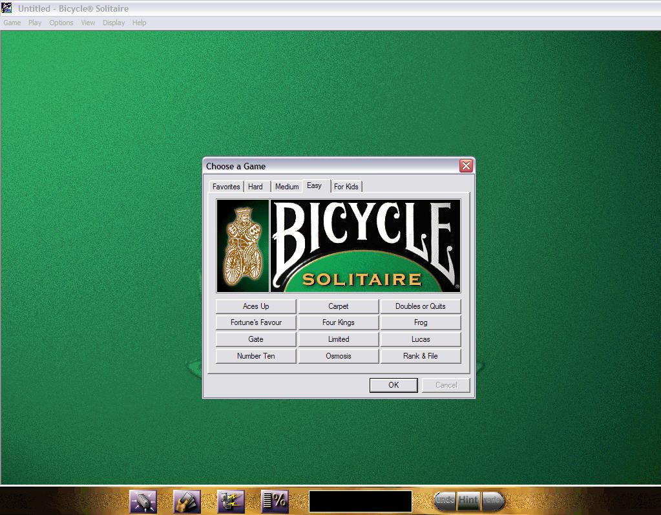Open the Game menu
The width and height of the screenshot is (661, 515).
(12, 23)
